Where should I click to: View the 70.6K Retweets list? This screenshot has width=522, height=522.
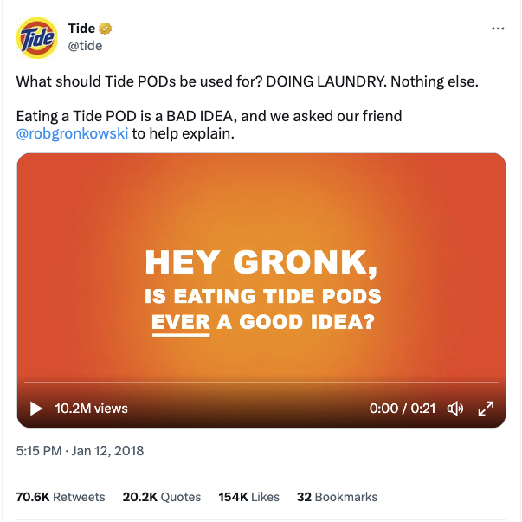[61, 497]
